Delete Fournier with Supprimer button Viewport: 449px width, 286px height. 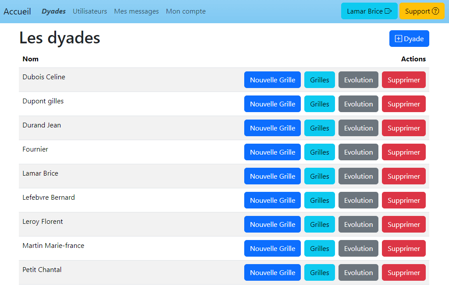click(x=403, y=152)
